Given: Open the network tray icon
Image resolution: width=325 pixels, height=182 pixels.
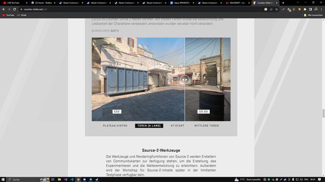Looking at the screenshot, I should coord(297,179).
